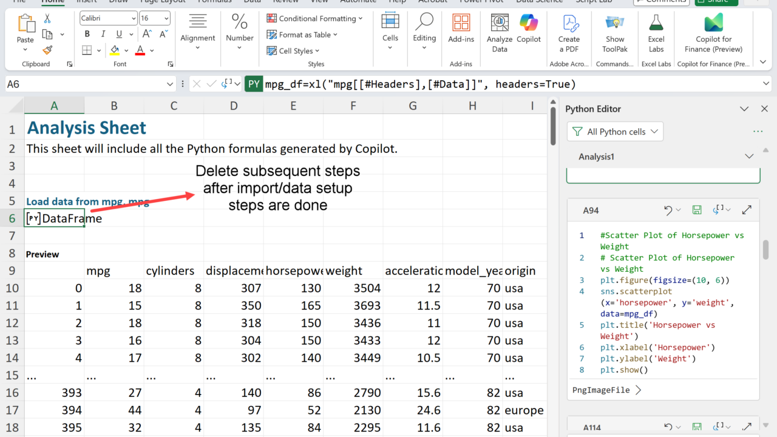Image resolution: width=777 pixels, height=437 pixels.
Task: Toggle bold formatting
Action: pyautogui.click(x=87, y=34)
